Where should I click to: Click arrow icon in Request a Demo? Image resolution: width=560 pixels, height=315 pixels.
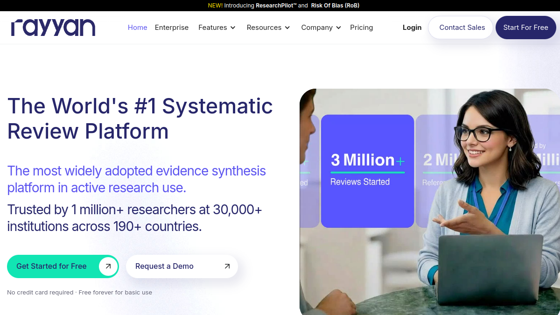[227, 266]
